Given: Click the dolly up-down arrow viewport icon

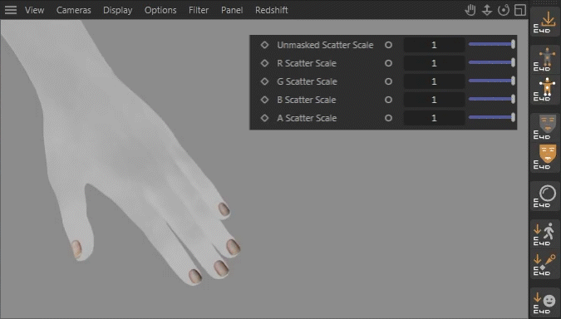Looking at the screenshot, I should tap(487, 10).
